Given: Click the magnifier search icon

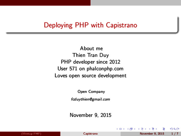Looking at the screenshot, I should (x=175, y=129).
